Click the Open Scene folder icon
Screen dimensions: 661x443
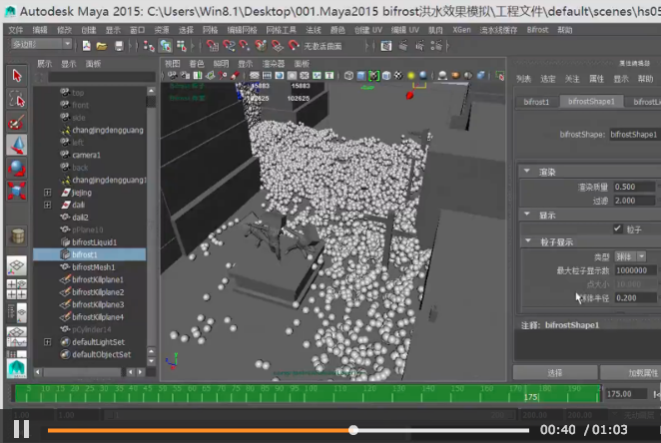pos(102,46)
